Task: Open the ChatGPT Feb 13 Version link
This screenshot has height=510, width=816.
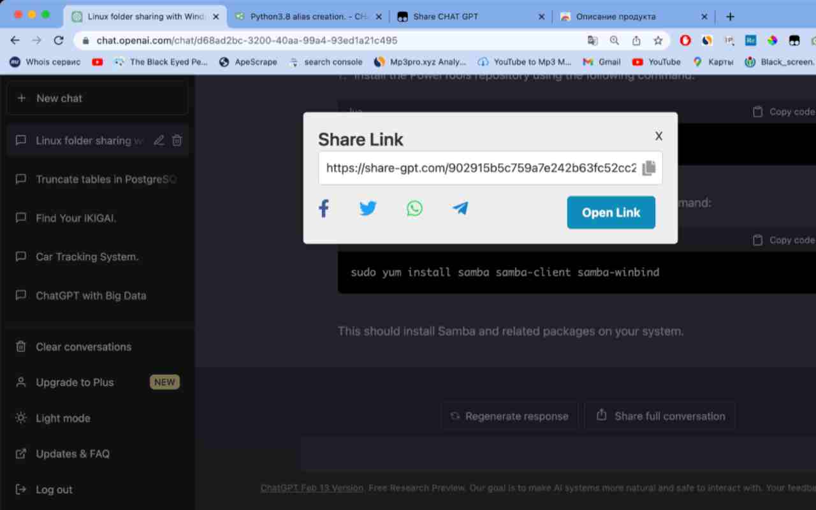Action: (312, 488)
